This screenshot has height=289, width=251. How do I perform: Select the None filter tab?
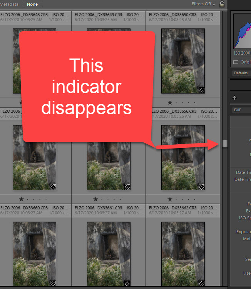[x=32, y=4]
